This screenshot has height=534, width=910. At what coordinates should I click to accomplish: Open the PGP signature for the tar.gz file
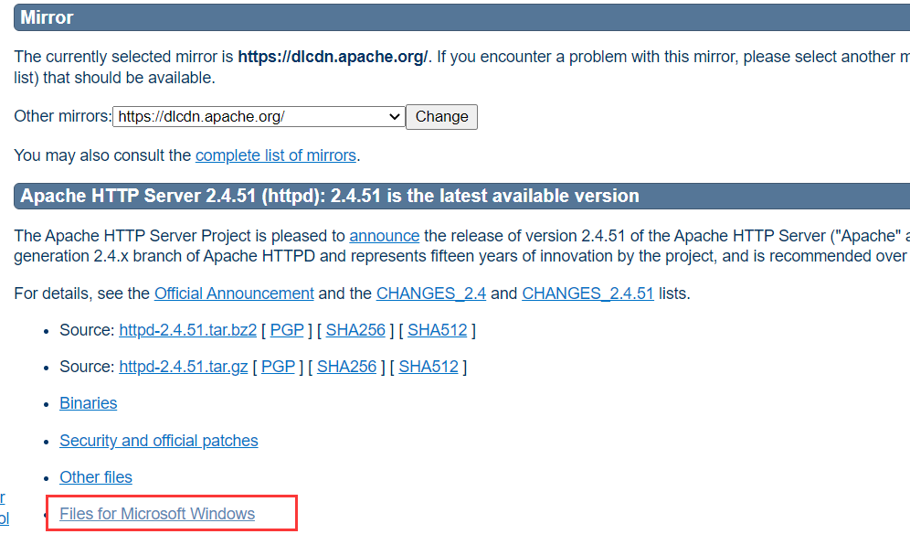click(x=278, y=367)
